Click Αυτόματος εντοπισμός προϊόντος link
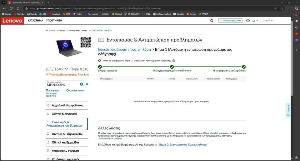Screen dimensions: 300x161 (52, 93)
